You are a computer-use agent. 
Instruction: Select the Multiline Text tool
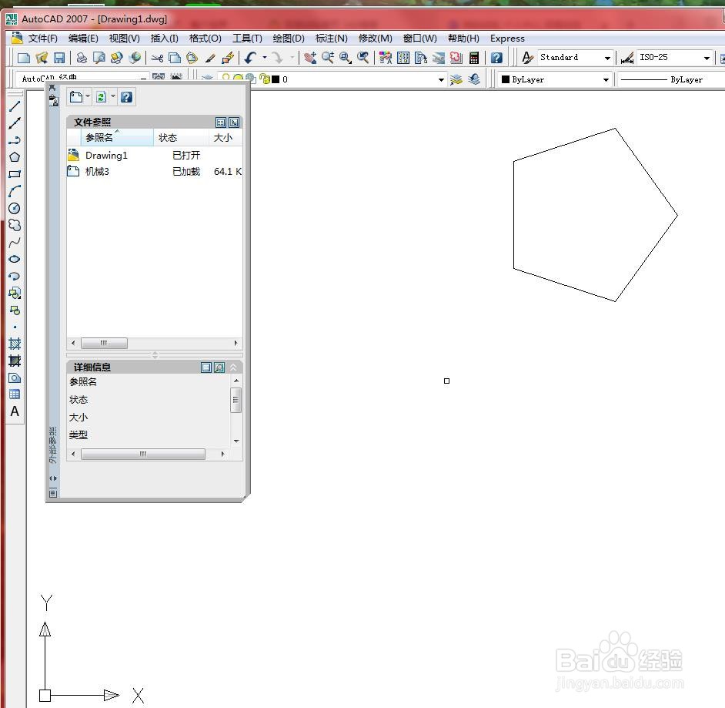(15, 411)
